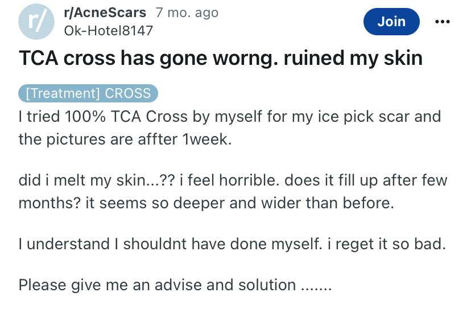This screenshot has height=309, width=471.
Task: Join the AcneScars community
Action: click(391, 22)
